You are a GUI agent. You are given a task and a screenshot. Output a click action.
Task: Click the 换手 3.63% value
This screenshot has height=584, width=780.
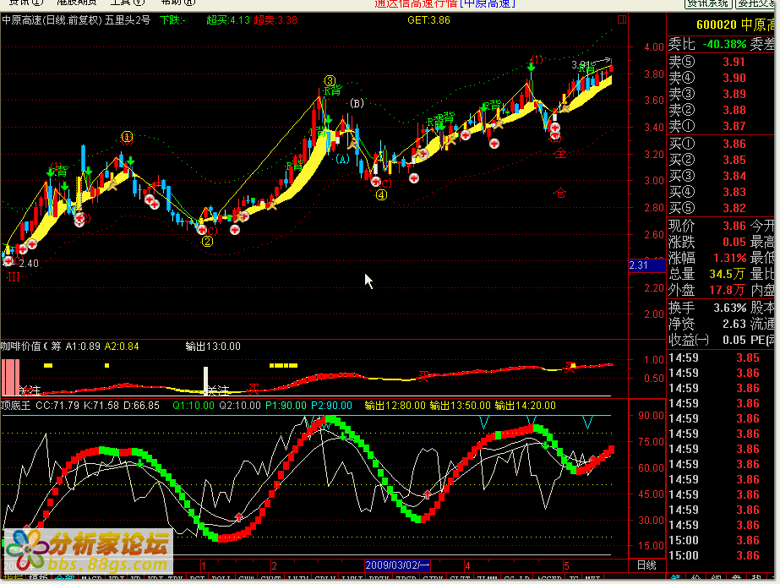pyautogui.click(x=730, y=308)
